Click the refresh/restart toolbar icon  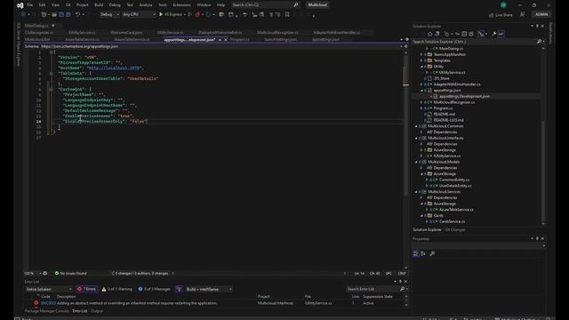click(x=208, y=14)
